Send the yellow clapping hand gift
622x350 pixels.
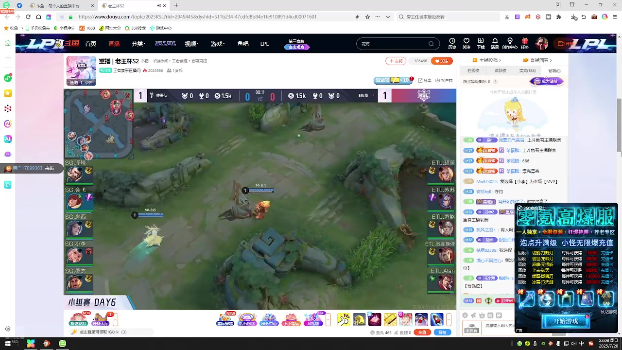[x=344, y=319]
